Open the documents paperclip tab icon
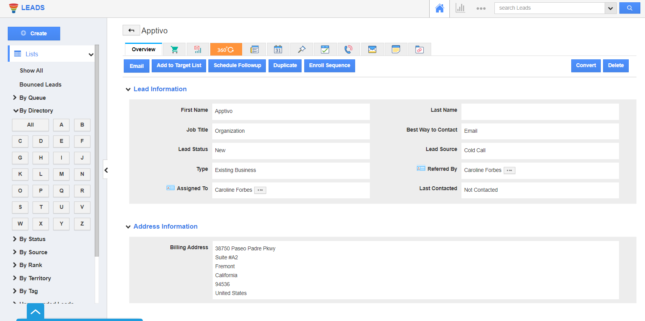The height and width of the screenshot is (321, 645). click(x=420, y=50)
